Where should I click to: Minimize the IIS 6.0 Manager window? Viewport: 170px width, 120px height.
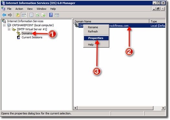[x=154, y=3]
